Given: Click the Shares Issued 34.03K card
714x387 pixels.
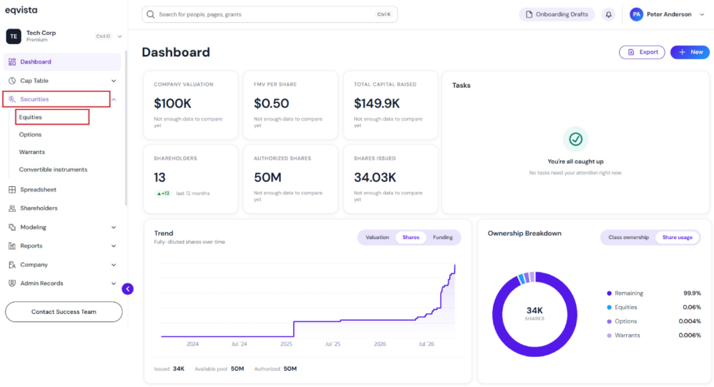Looking at the screenshot, I should (390, 179).
